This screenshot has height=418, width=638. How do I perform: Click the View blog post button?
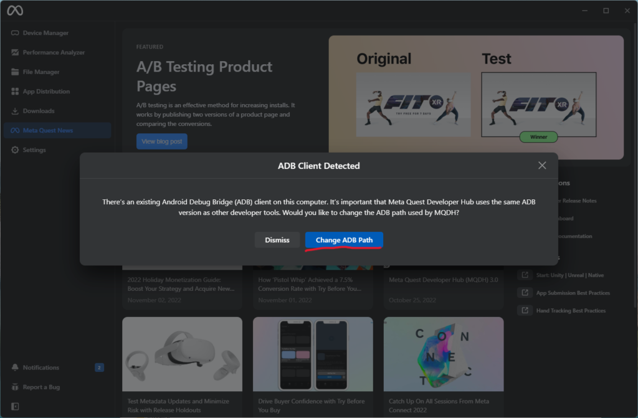pos(162,141)
